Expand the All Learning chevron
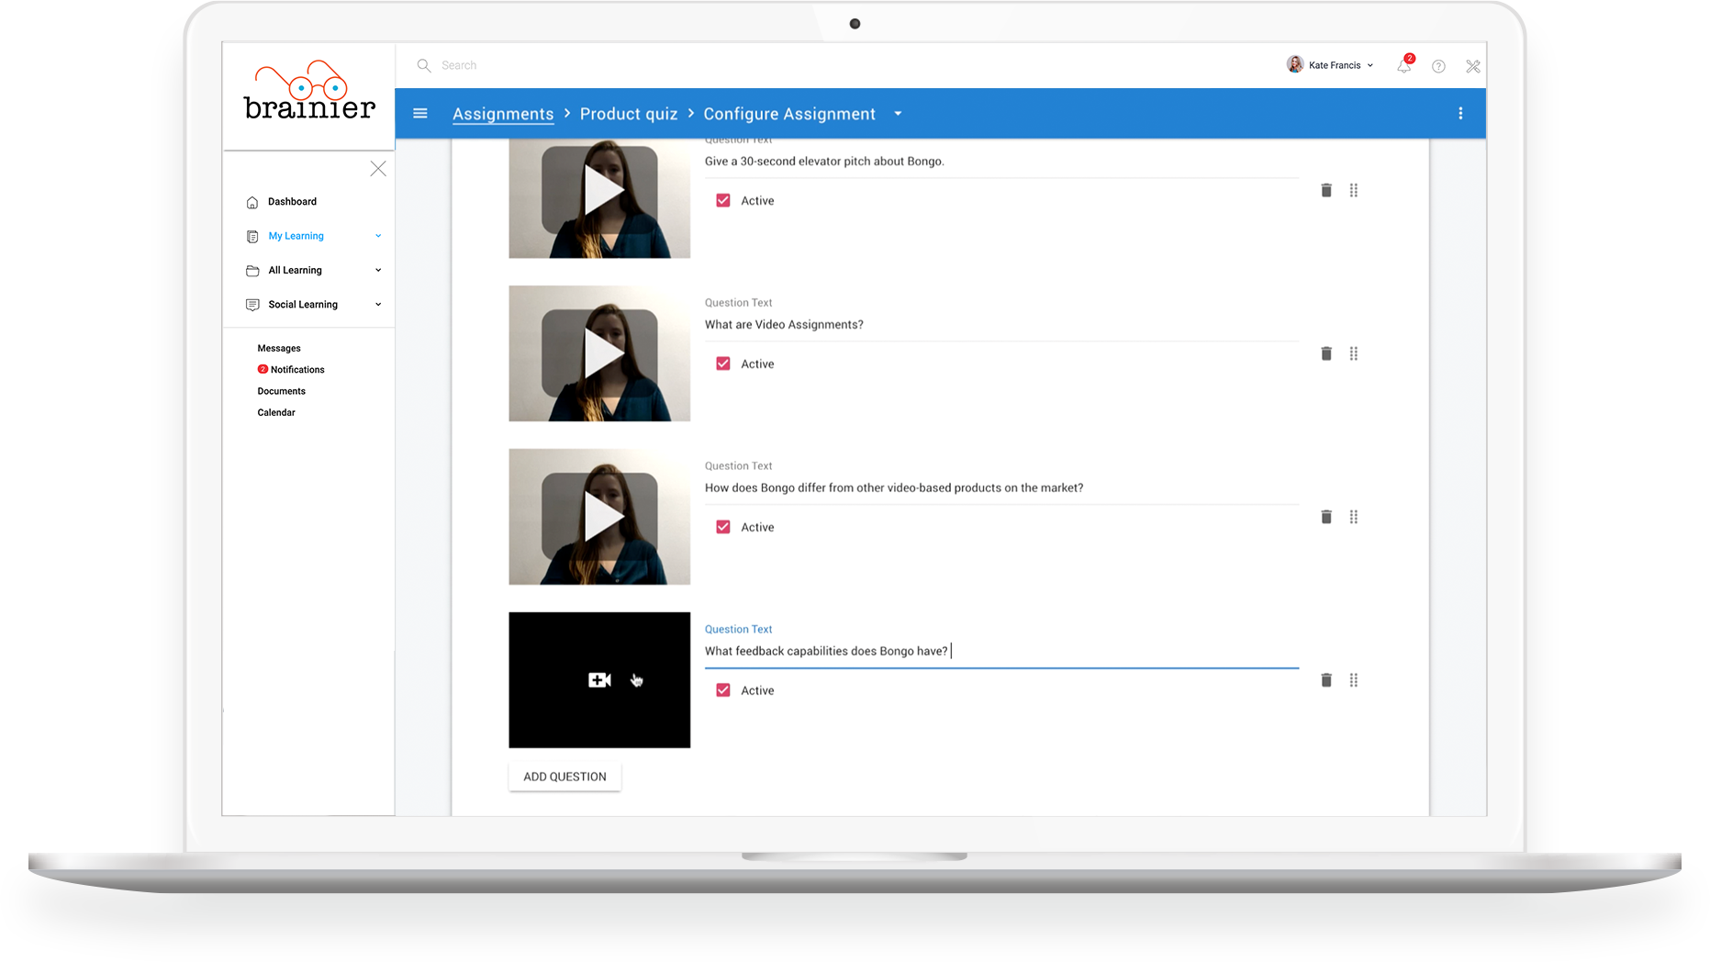The height and width of the screenshot is (962, 1710). click(x=378, y=270)
